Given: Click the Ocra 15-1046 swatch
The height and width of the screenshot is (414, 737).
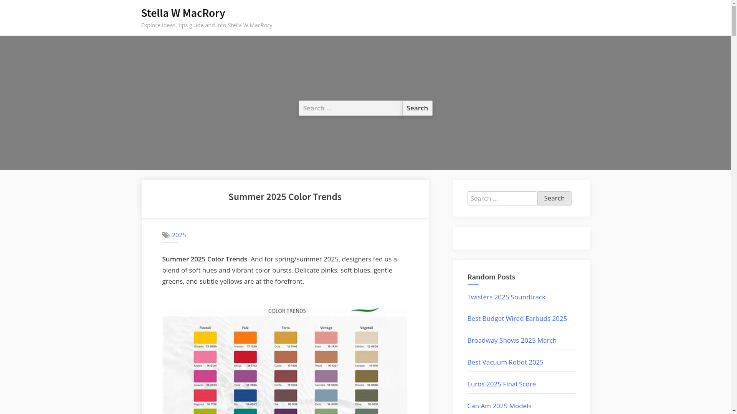Looking at the screenshot, I should (x=286, y=338).
